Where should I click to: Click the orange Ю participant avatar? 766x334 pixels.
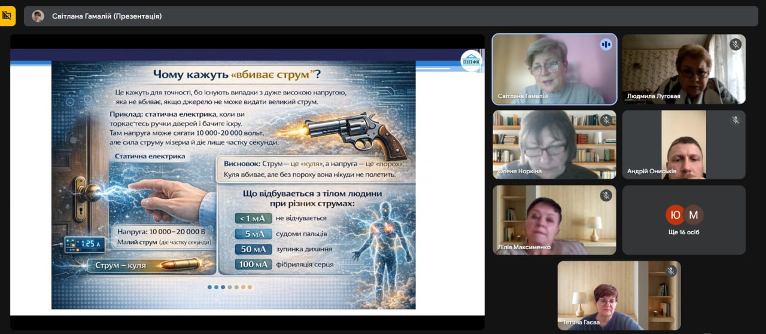point(675,215)
